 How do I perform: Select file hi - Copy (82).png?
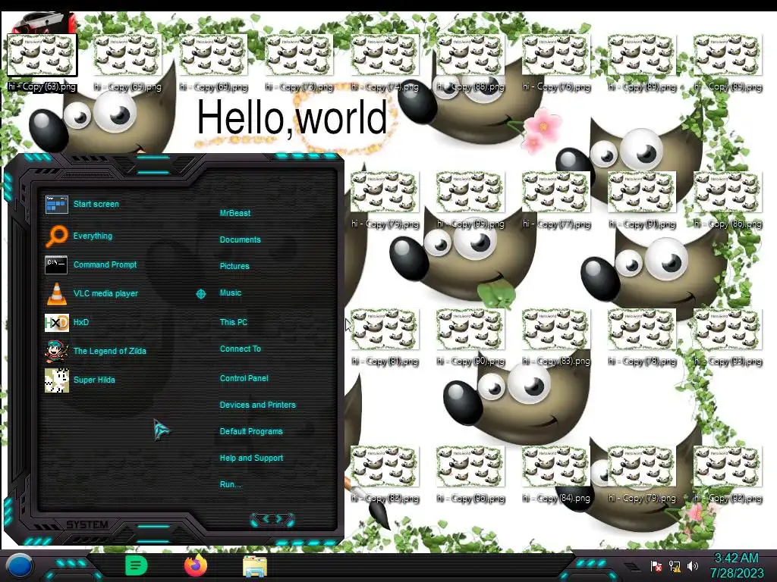385,474
